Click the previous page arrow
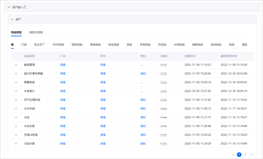Image resolution: width=263 pixels, height=159 pixels. [233, 155]
